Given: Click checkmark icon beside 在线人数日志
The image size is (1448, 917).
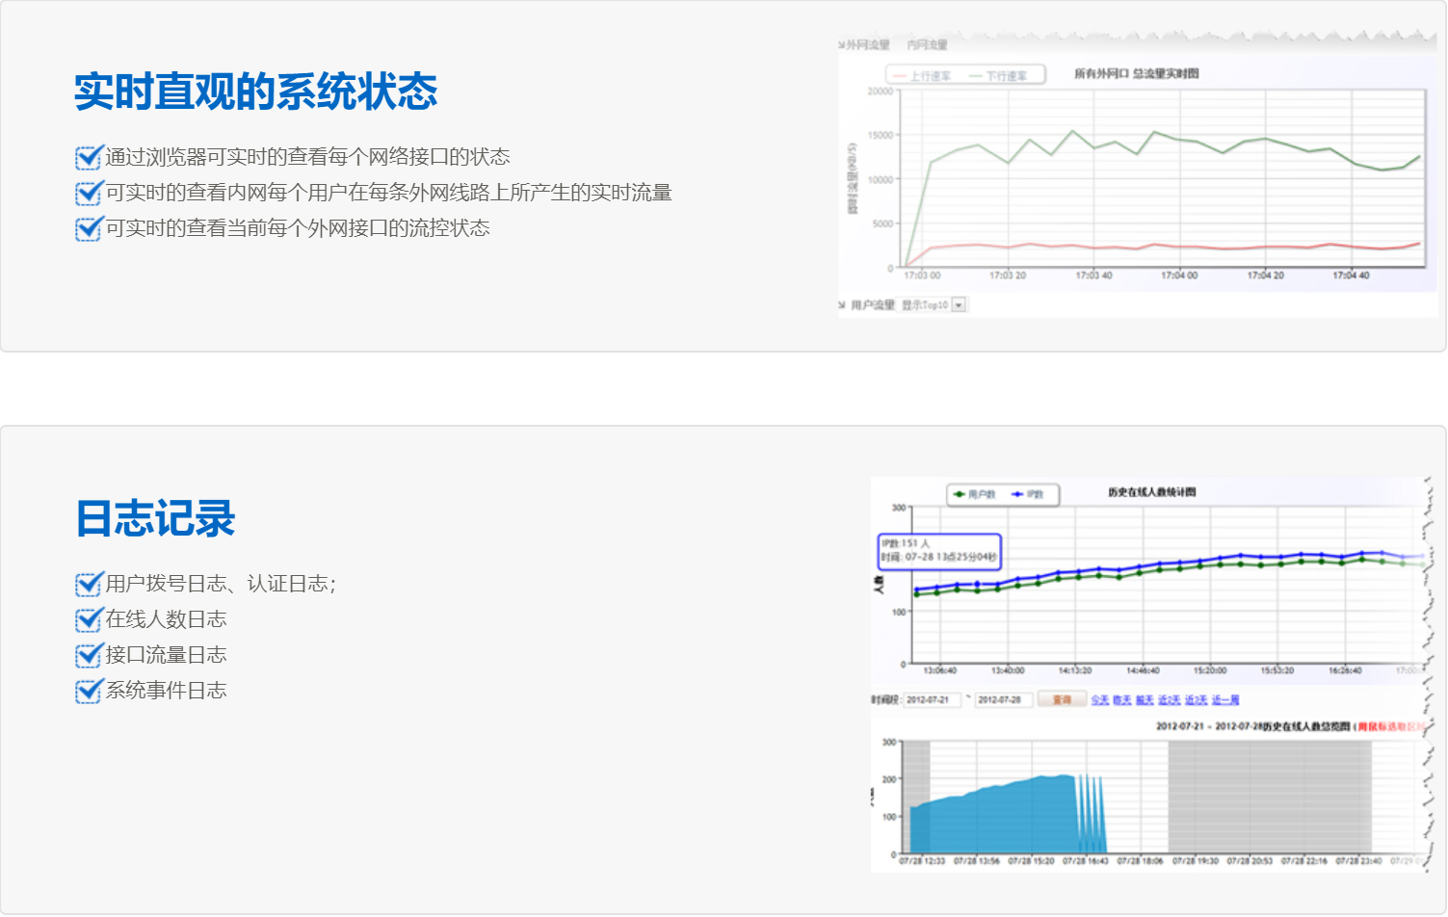Looking at the screenshot, I should coord(89,619).
